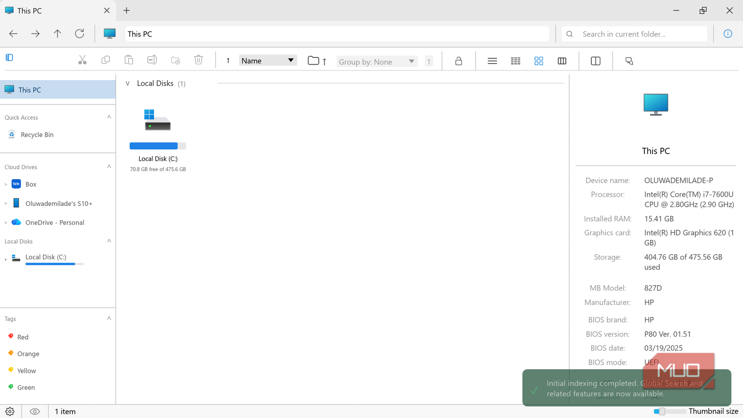Viewport: 743px width, 418px height.
Task: Open the Group by: None dropdown
Action: (x=377, y=61)
